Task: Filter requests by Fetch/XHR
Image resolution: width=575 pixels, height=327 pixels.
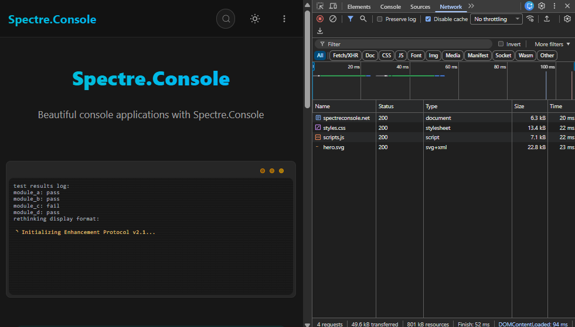Action: click(x=345, y=56)
